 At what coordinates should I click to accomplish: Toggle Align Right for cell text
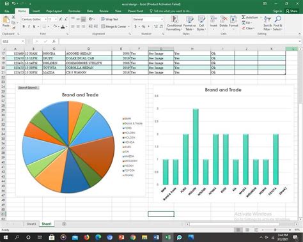coord(83,26)
